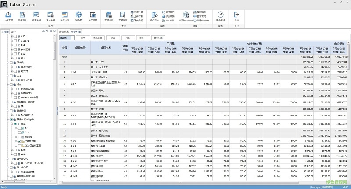351x189 pixels.
Task: Open the 输出 export dropdown arrow
Action: point(147,38)
